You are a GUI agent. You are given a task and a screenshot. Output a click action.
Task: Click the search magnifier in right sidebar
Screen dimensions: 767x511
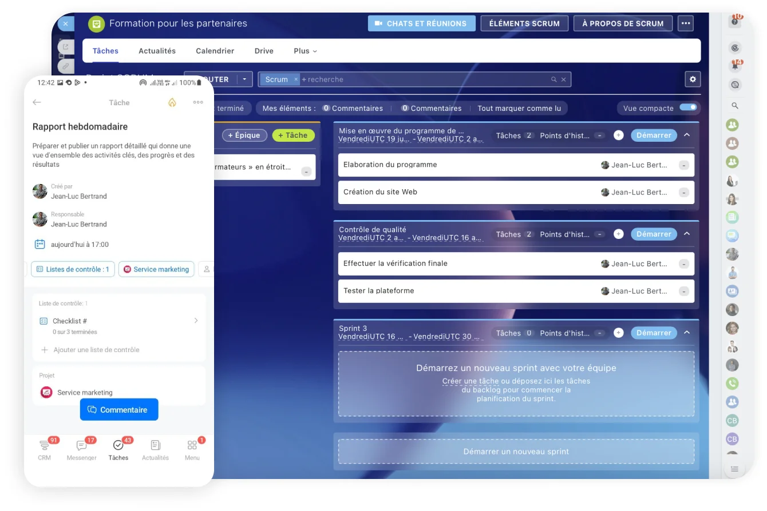coord(735,106)
